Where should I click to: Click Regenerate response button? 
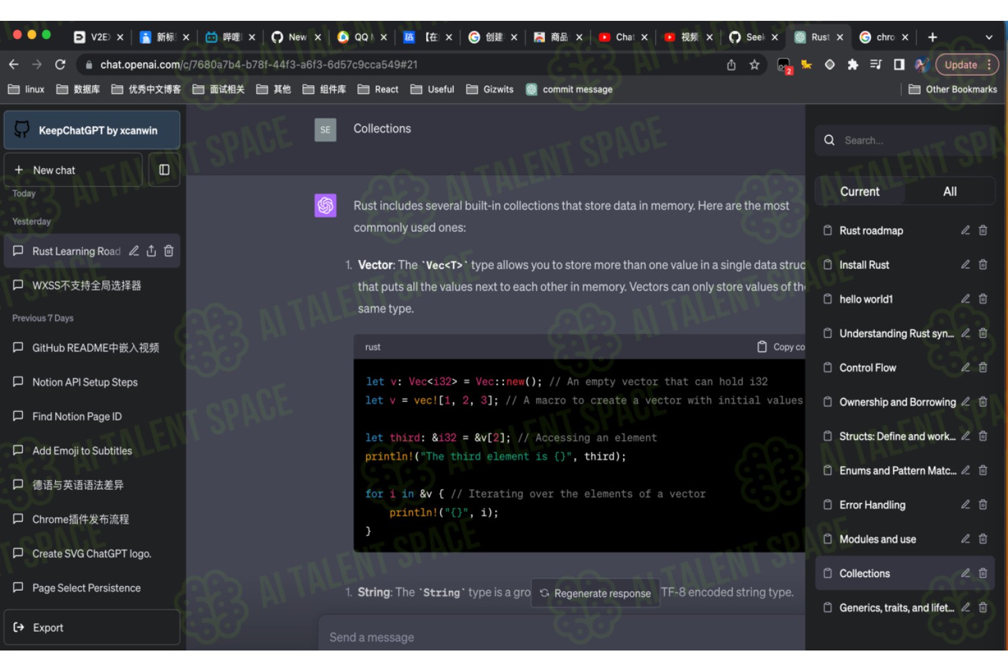595,593
